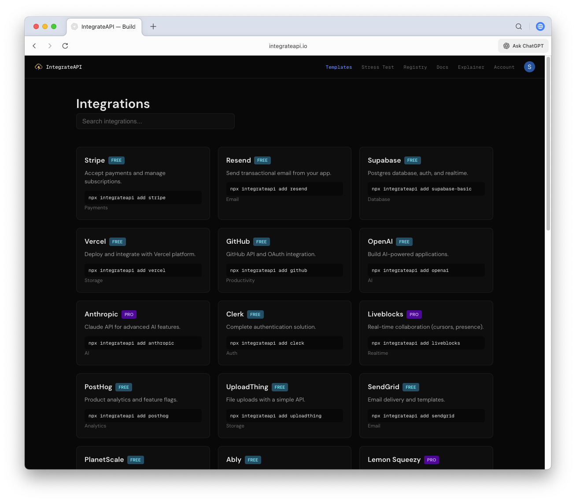The width and height of the screenshot is (576, 502).
Task: Switch to the IntegrateAPI — Build tab
Action: pyautogui.click(x=104, y=26)
